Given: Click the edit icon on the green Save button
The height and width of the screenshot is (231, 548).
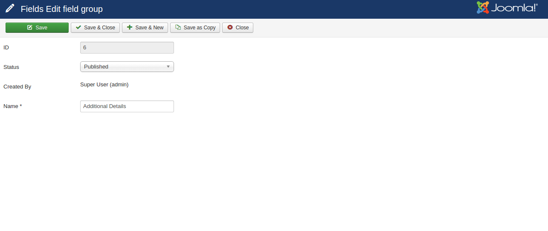Looking at the screenshot, I should pos(29,28).
